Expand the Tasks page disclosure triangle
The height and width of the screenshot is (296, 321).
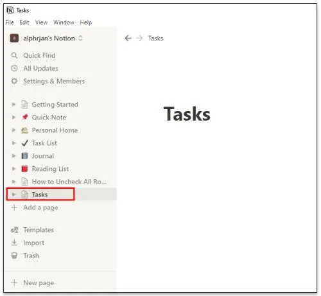pos(13,195)
